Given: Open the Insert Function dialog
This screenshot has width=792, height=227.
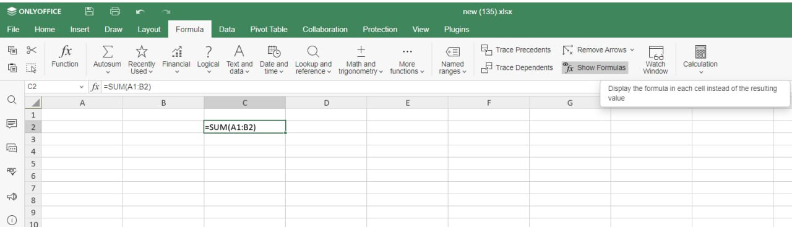Looking at the screenshot, I should coord(65,57).
